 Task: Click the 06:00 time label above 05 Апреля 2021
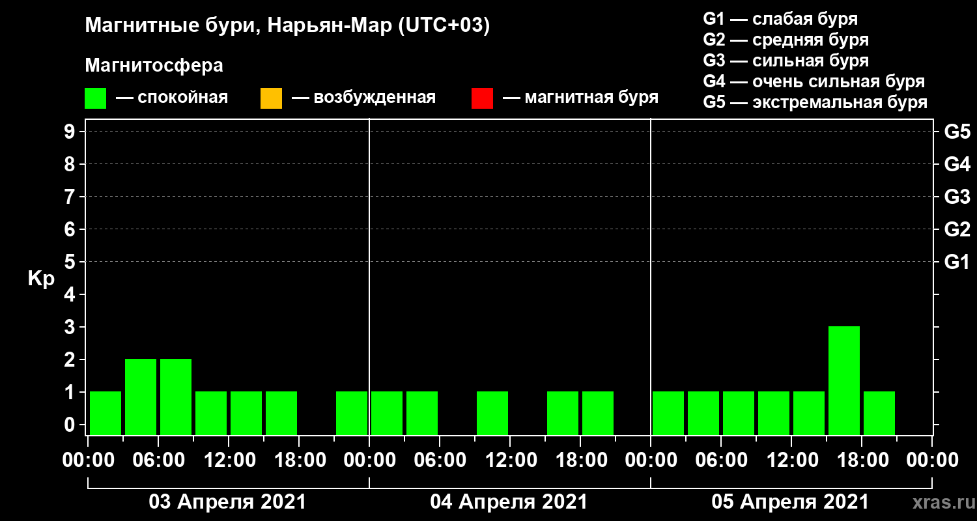(x=721, y=460)
